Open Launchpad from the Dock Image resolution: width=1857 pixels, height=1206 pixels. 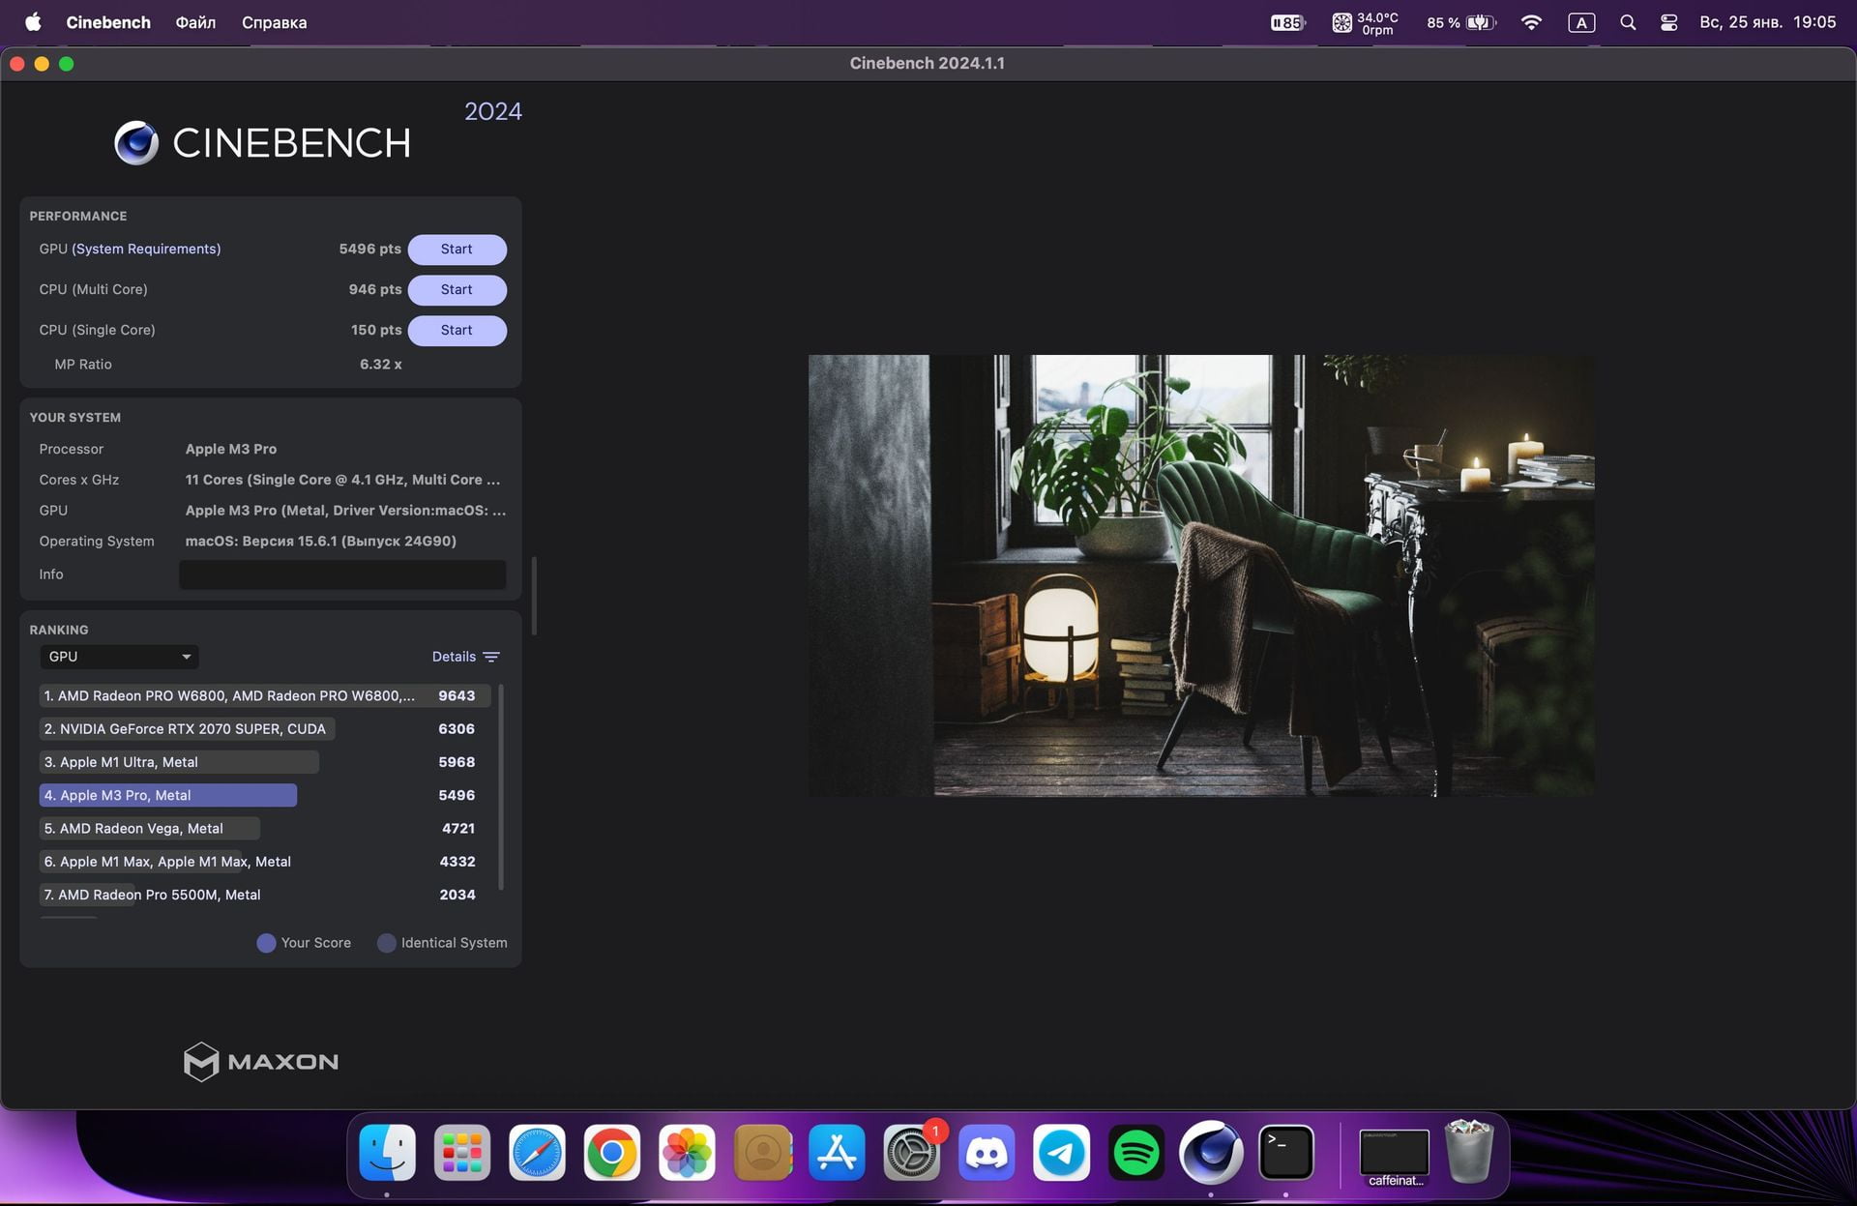pos(462,1153)
